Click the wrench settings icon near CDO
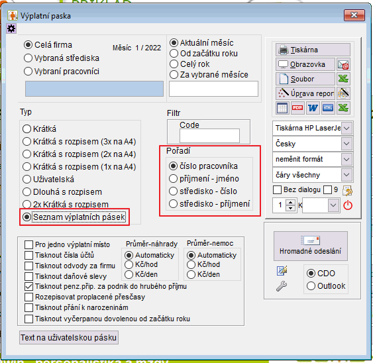Screen dimensions: 373x363 (282, 286)
